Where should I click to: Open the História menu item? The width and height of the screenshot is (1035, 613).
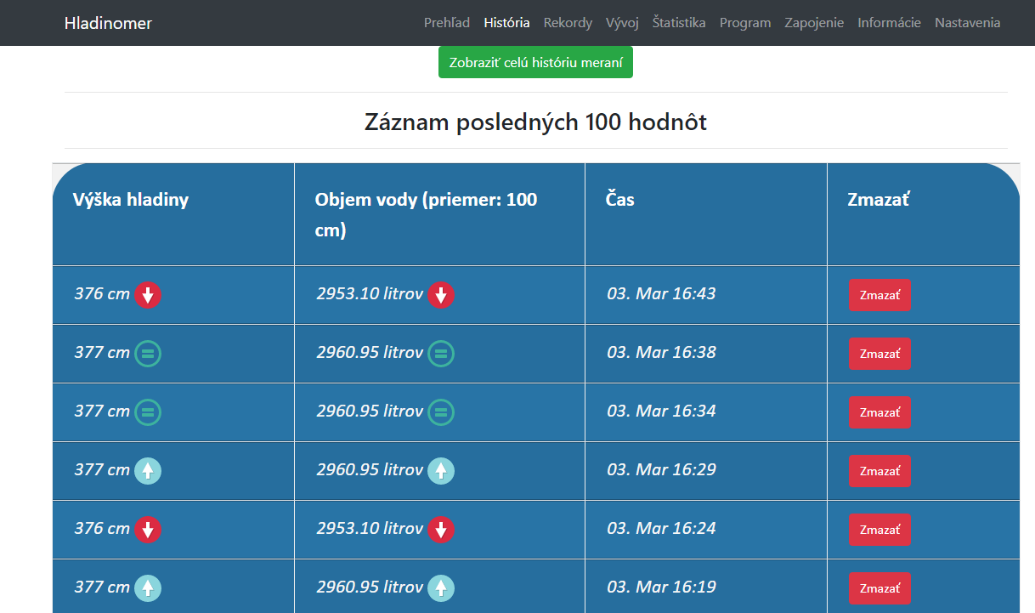tap(506, 23)
